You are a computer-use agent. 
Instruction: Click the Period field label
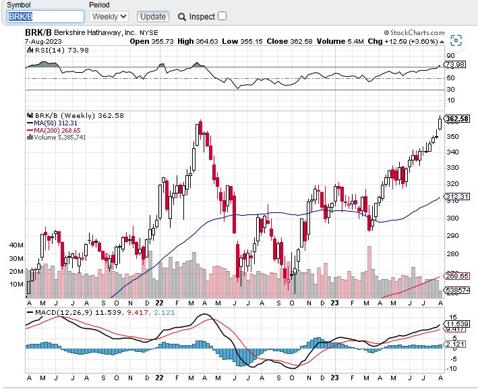pos(99,5)
